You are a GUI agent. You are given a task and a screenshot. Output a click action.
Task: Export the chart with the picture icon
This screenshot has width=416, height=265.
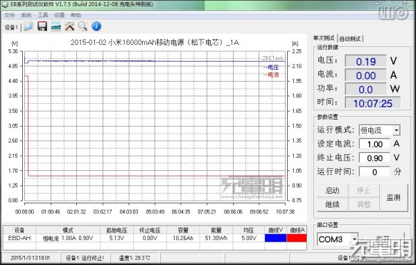55,26
